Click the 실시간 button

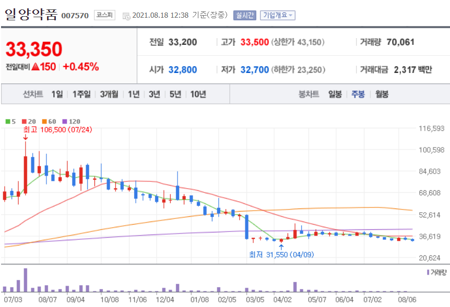coord(244,15)
